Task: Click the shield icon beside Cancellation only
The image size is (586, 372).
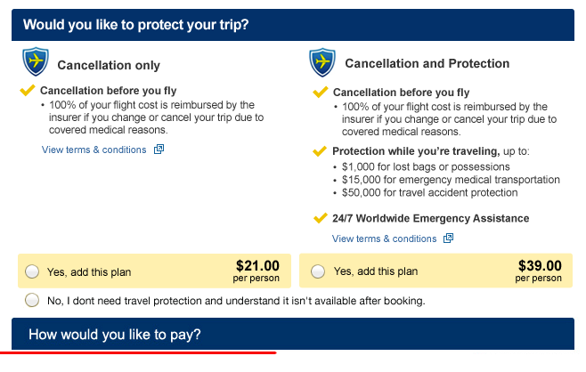Action: (x=35, y=62)
